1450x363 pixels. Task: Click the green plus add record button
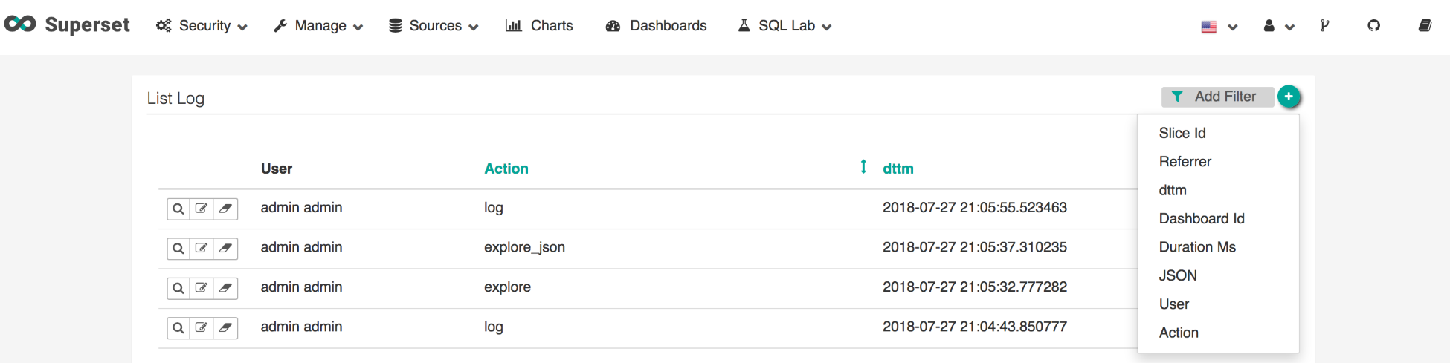click(x=1289, y=97)
